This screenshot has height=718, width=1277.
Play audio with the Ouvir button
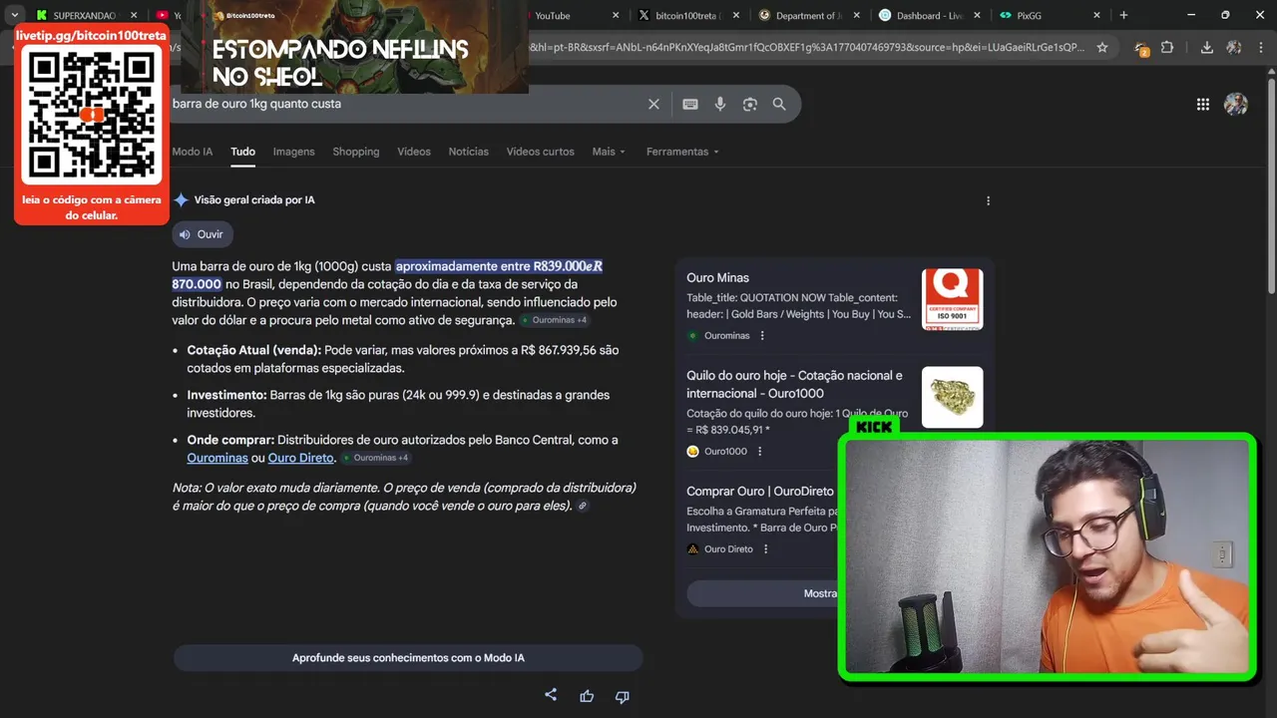pos(202,234)
